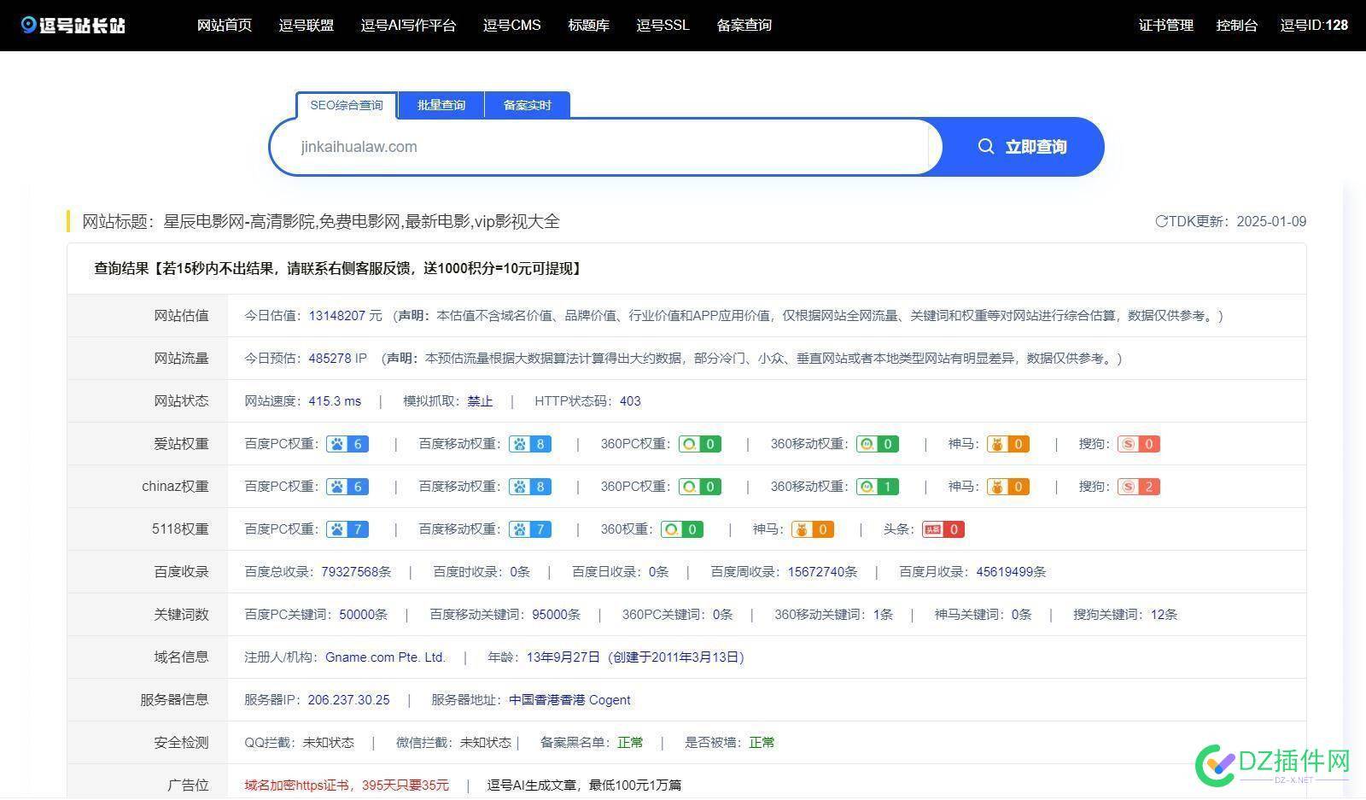
Task: Click chinaz权重 搜狗 badge 2
Action: click(1139, 487)
